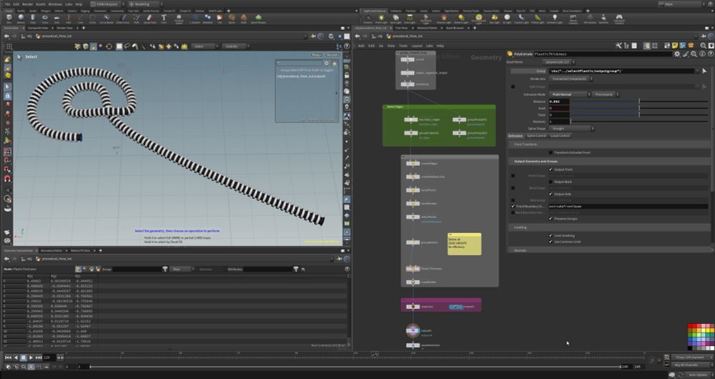Click the sticky note icon in network toolbar
Viewport: 715px width, 379px height.
click(x=675, y=46)
